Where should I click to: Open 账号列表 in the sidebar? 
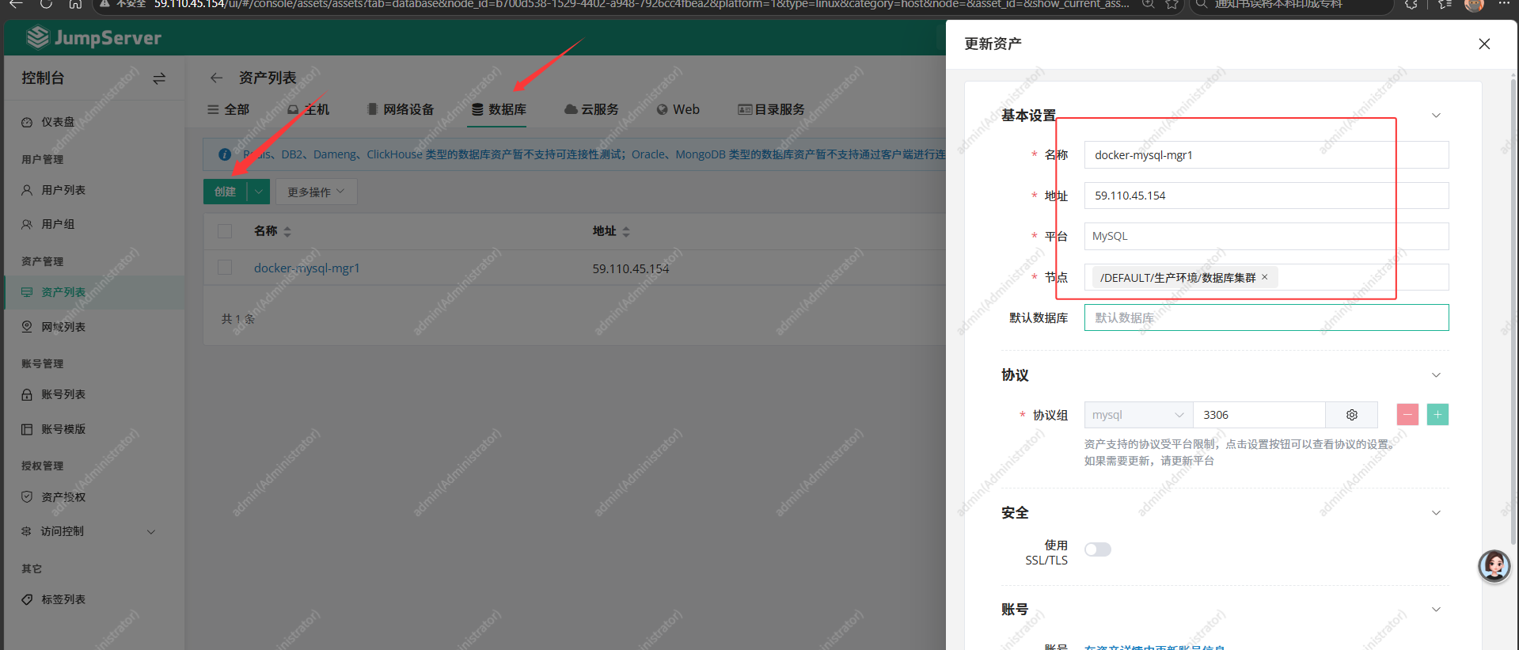pos(94,394)
